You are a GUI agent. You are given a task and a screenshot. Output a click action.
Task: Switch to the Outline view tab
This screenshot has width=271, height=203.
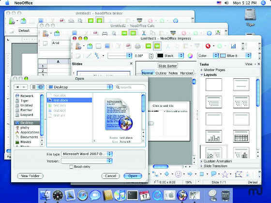point(161,73)
